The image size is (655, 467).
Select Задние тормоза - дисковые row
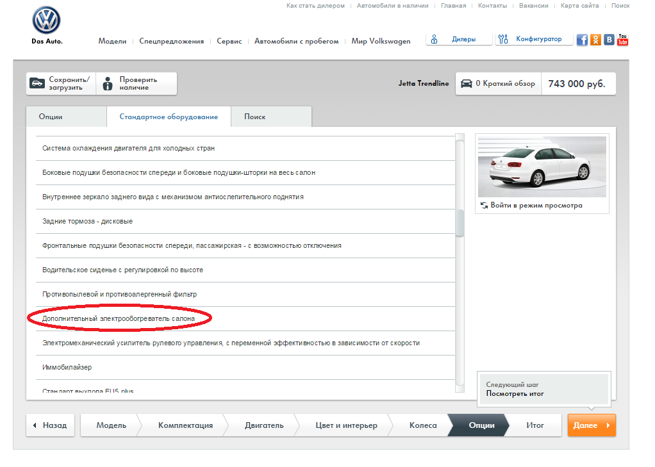pyautogui.click(x=245, y=222)
